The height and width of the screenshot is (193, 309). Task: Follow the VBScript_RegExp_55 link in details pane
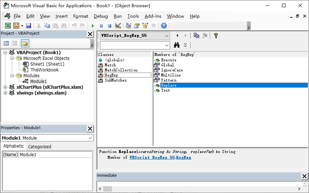[152, 157]
